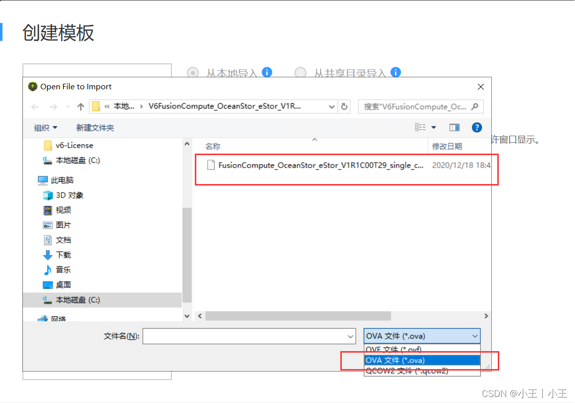The height and width of the screenshot is (403, 575).
Task: Expand the 文件名 combo dropdown arrow
Action: [350, 336]
